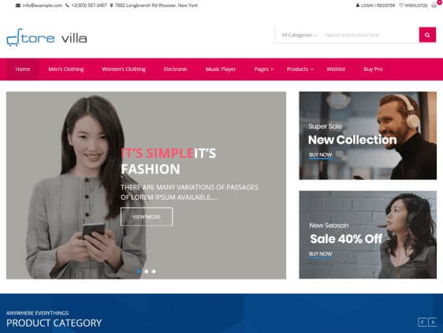Expand the Products menu dropdown

click(x=300, y=69)
